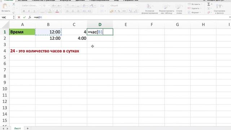Open the AutoSum dropdown arrow
The height and width of the screenshot is (130, 231).
(212, 4)
